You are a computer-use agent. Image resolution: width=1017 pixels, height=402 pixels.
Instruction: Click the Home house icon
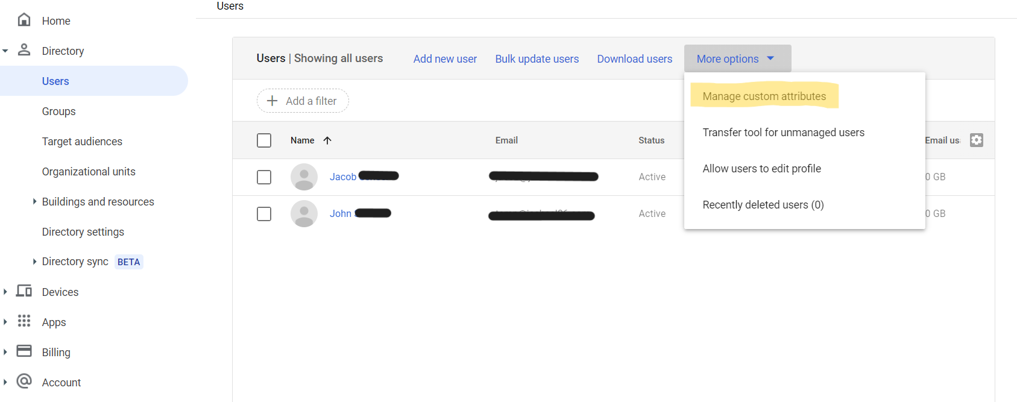coord(24,20)
